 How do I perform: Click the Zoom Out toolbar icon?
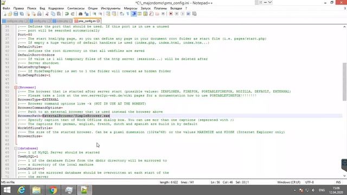click(x=100, y=14)
